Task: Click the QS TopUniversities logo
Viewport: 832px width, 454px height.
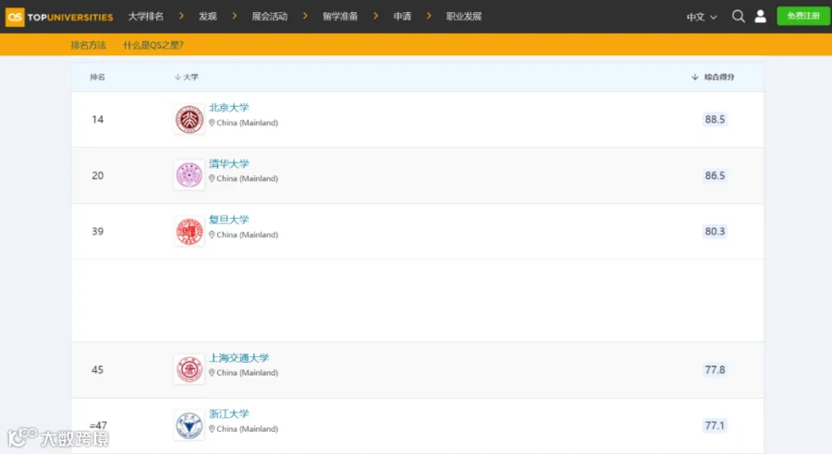Action: point(59,17)
